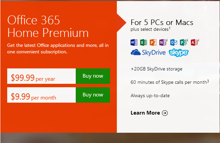Click the Access application icon
Screen dimensions: 220x143
194,42
